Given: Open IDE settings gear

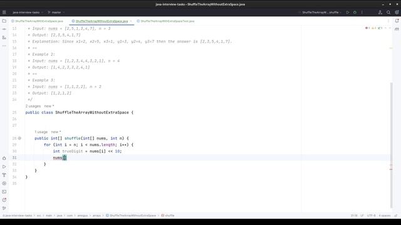Looking at the screenshot, I should pos(397,12).
